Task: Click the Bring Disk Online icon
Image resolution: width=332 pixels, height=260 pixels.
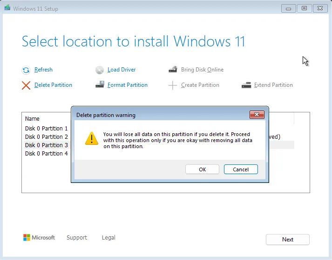Action: tap(173, 70)
